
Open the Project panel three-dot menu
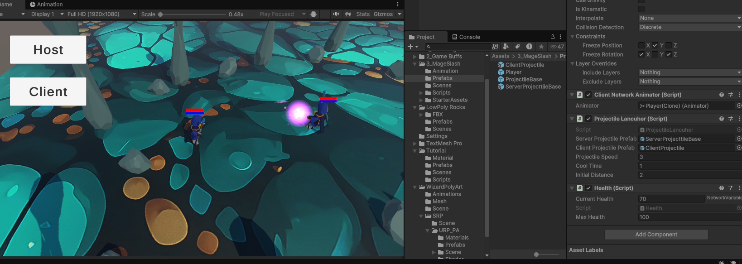point(560,37)
